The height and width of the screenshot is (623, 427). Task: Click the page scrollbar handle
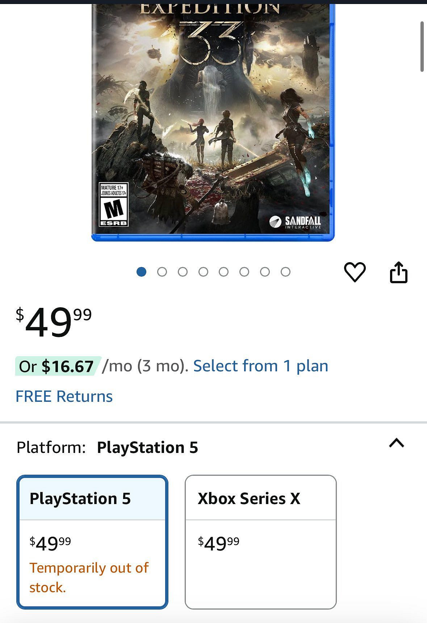pyautogui.click(x=422, y=46)
